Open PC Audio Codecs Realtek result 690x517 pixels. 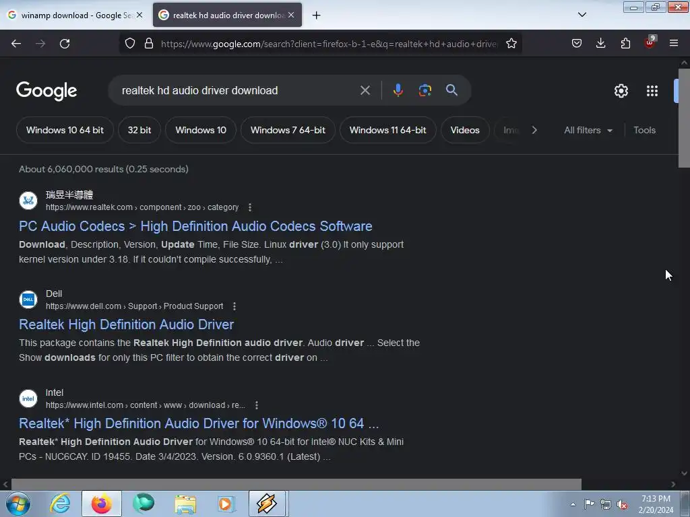(x=195, y=226)
